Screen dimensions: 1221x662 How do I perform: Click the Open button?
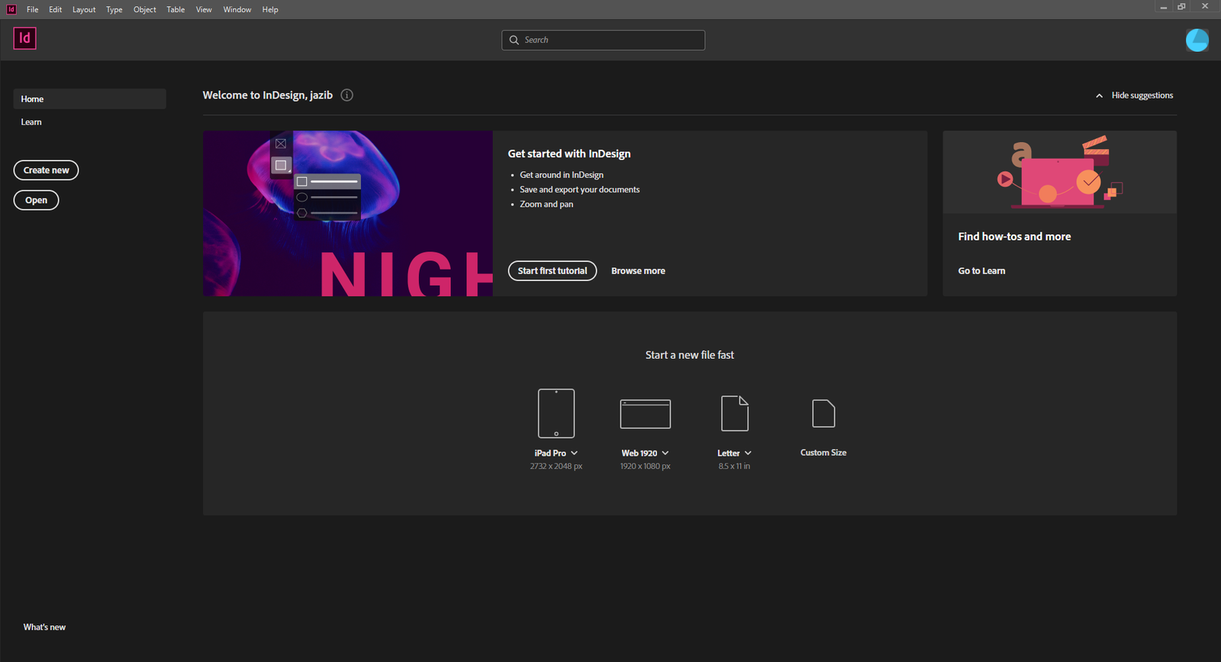(36, 200)
